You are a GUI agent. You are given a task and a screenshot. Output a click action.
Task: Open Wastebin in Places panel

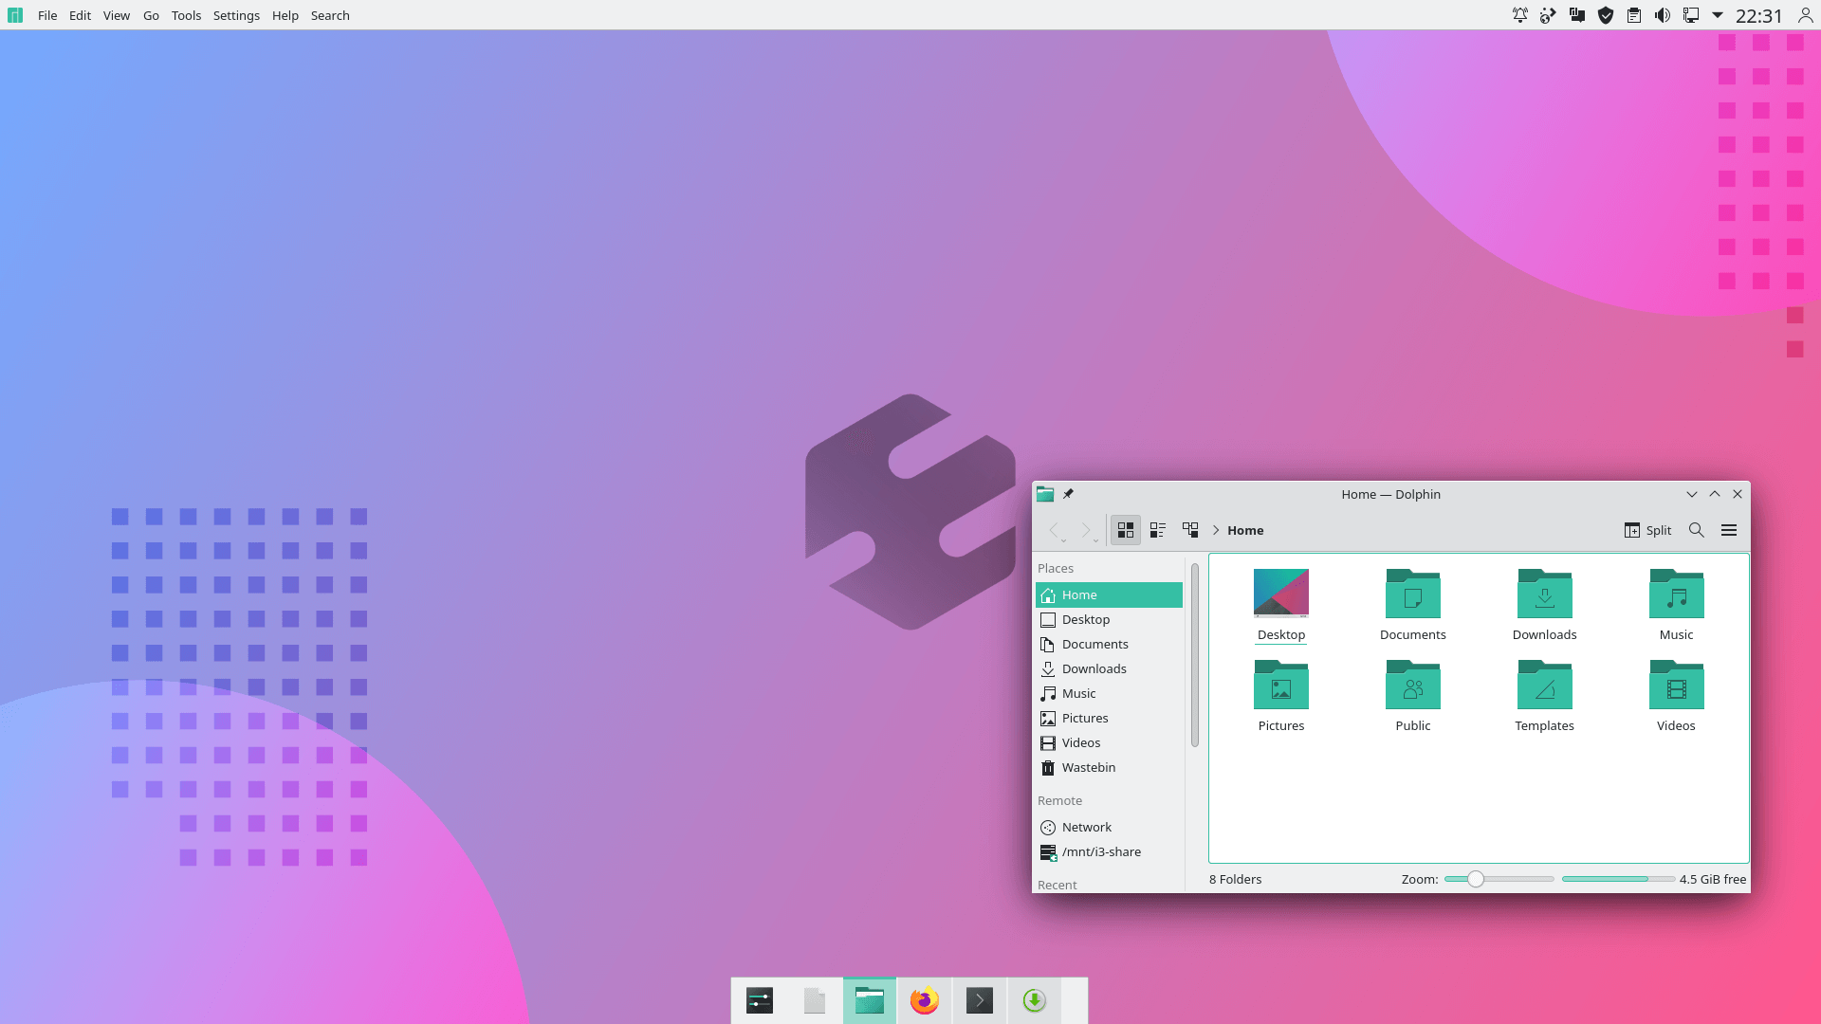1109,767
